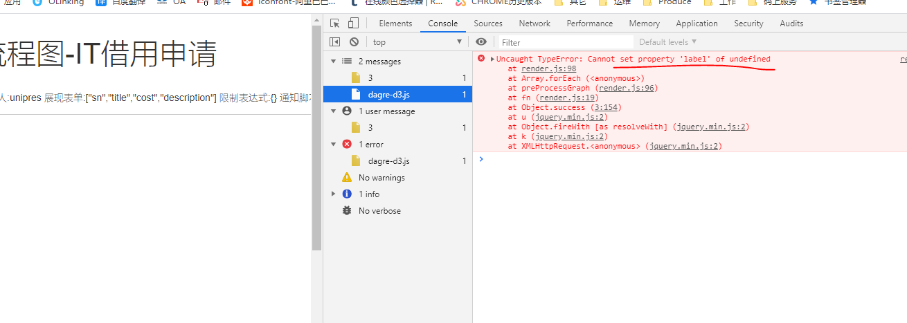
Task: Click the console Filter input field
Action: pos(564,42)
